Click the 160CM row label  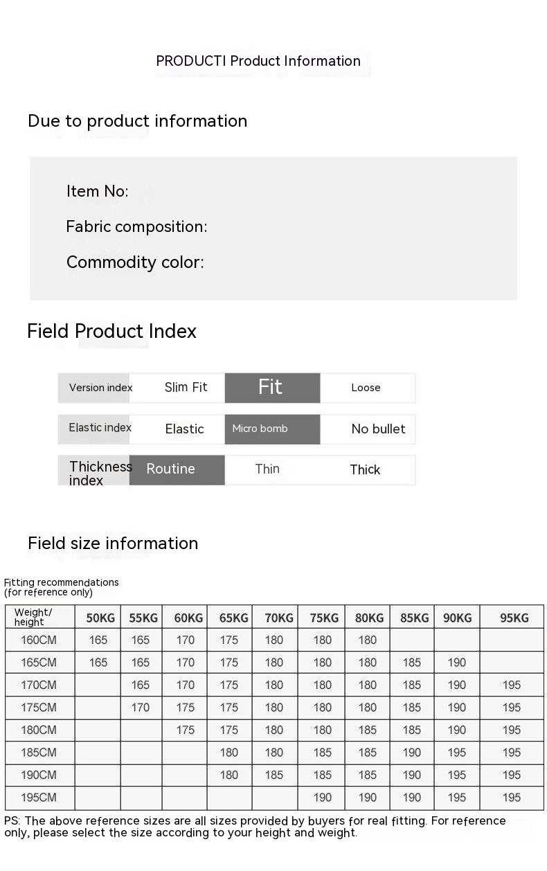click(39, 640)
